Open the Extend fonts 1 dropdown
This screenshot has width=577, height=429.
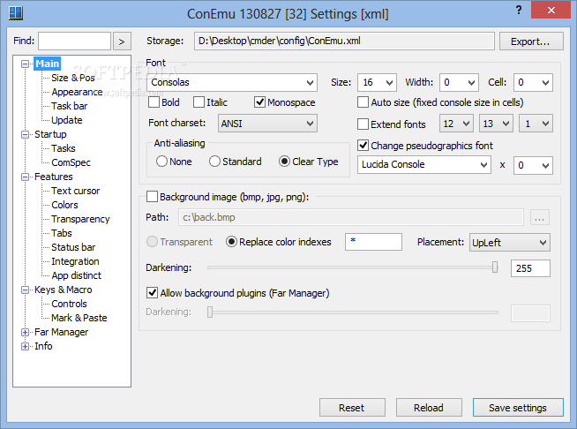tap(536, 124)
